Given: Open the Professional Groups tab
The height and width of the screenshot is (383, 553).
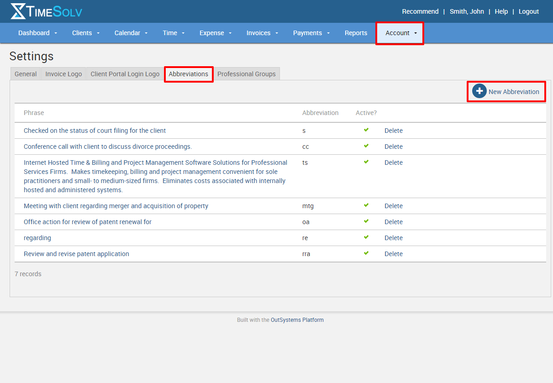Looking at the screenshot, I should (246, 74).
